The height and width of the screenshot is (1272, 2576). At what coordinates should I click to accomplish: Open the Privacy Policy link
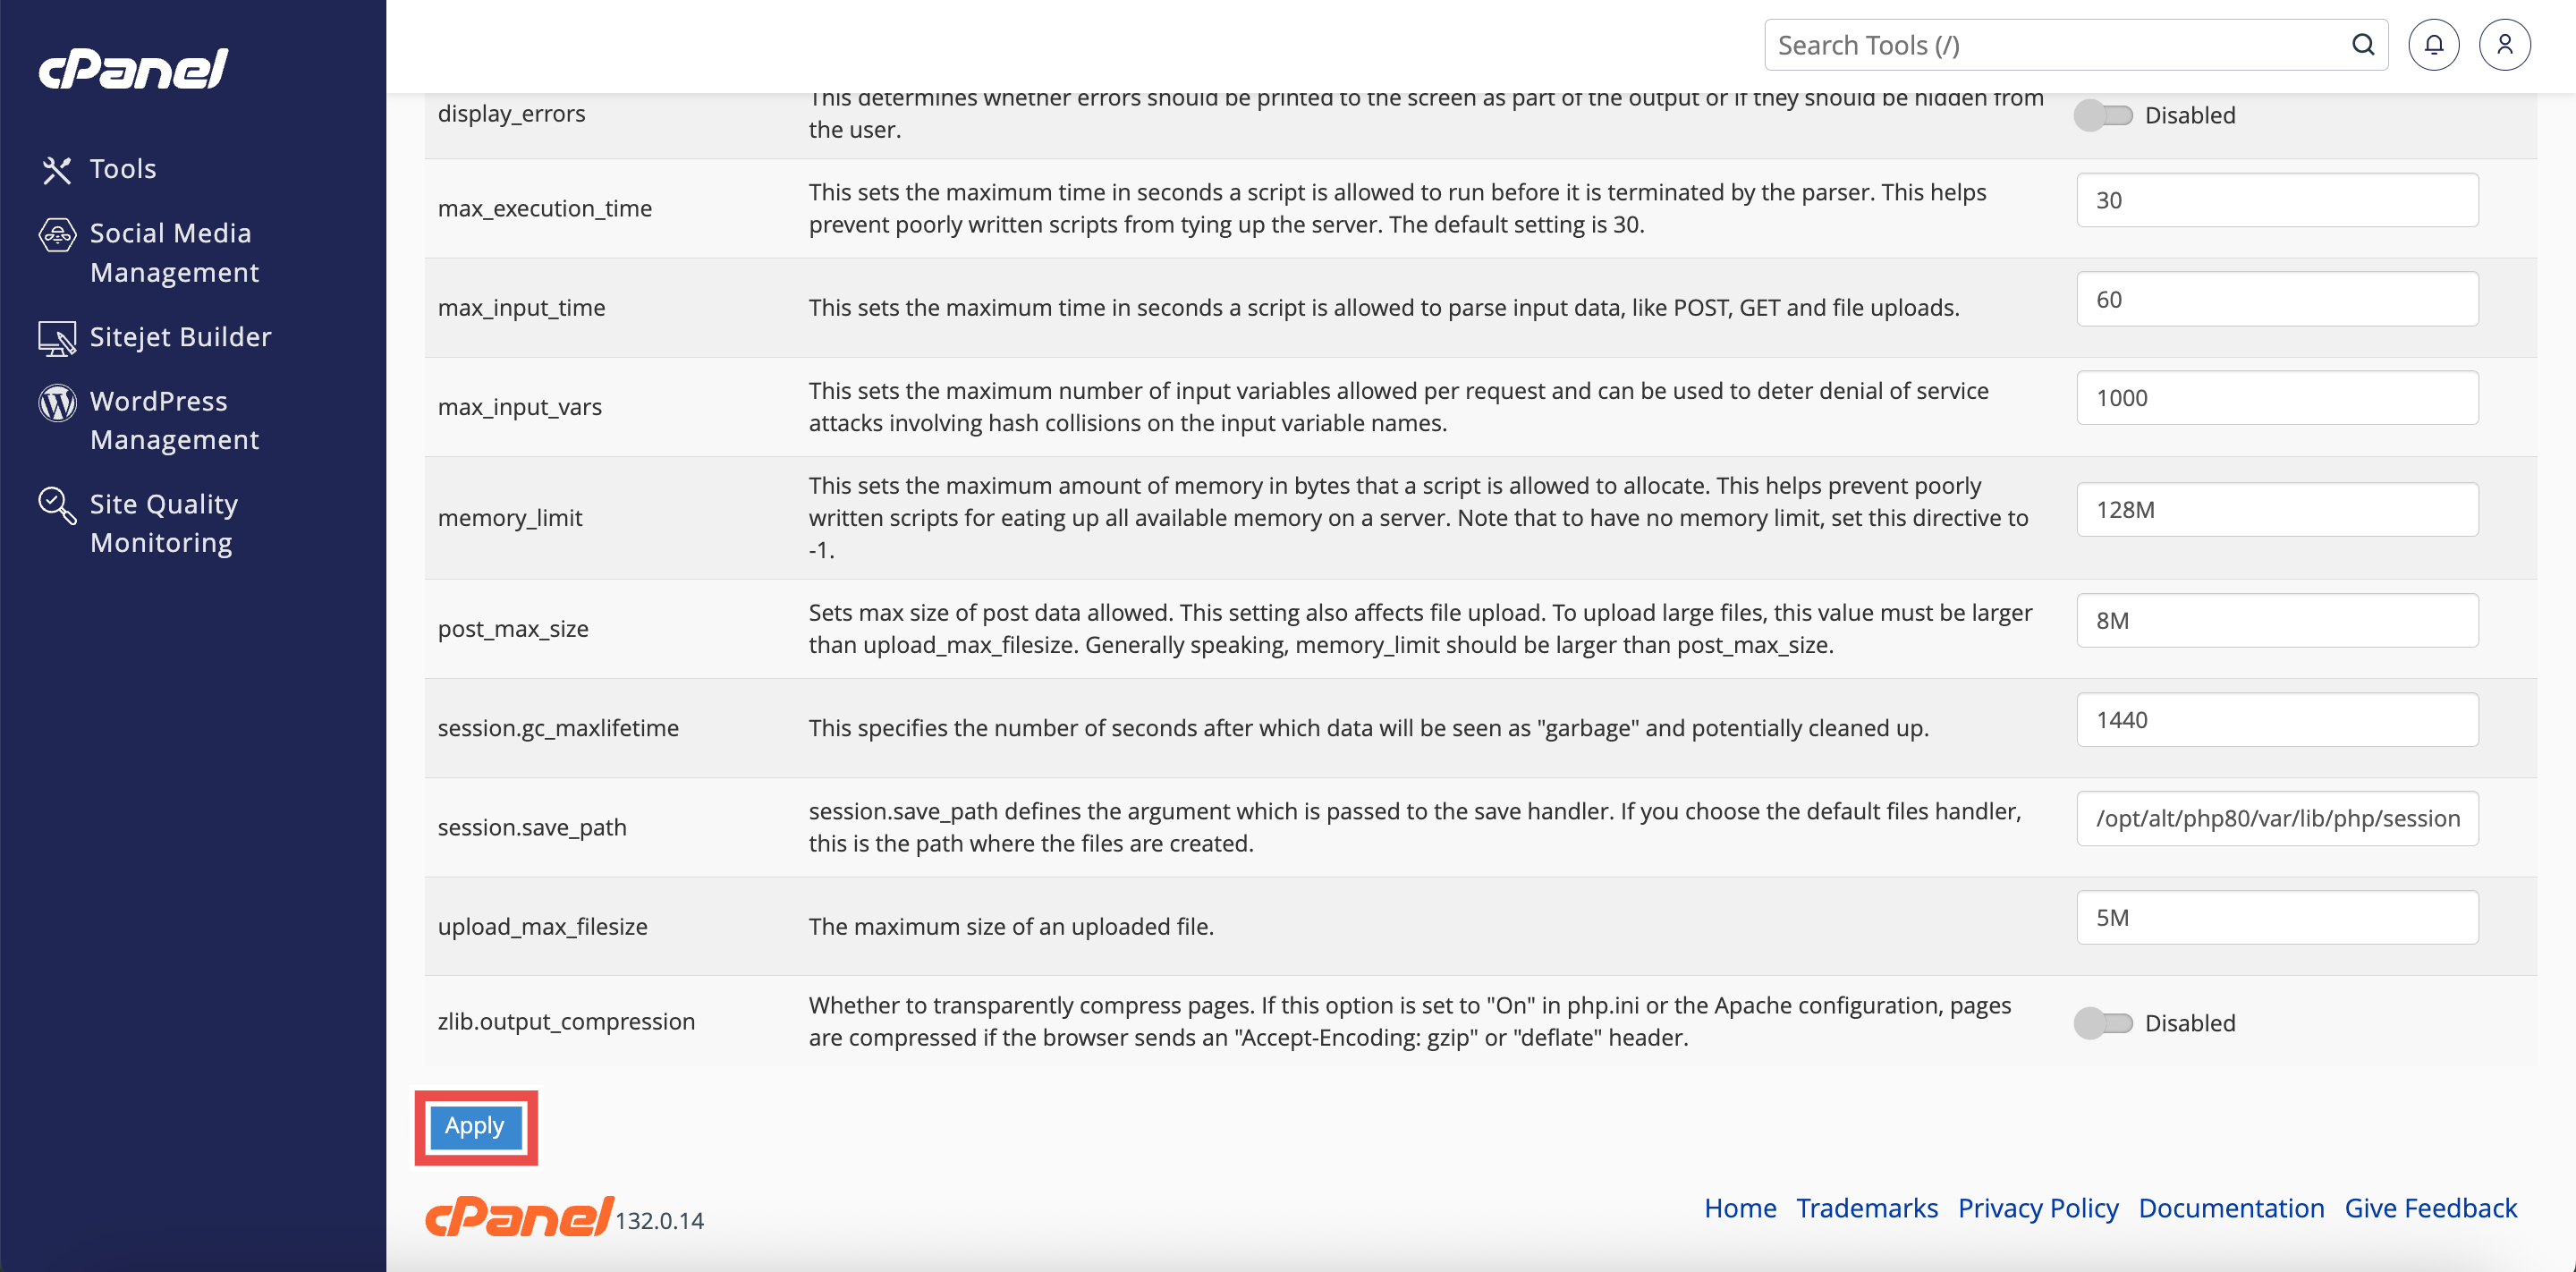pos(2037,1208)
